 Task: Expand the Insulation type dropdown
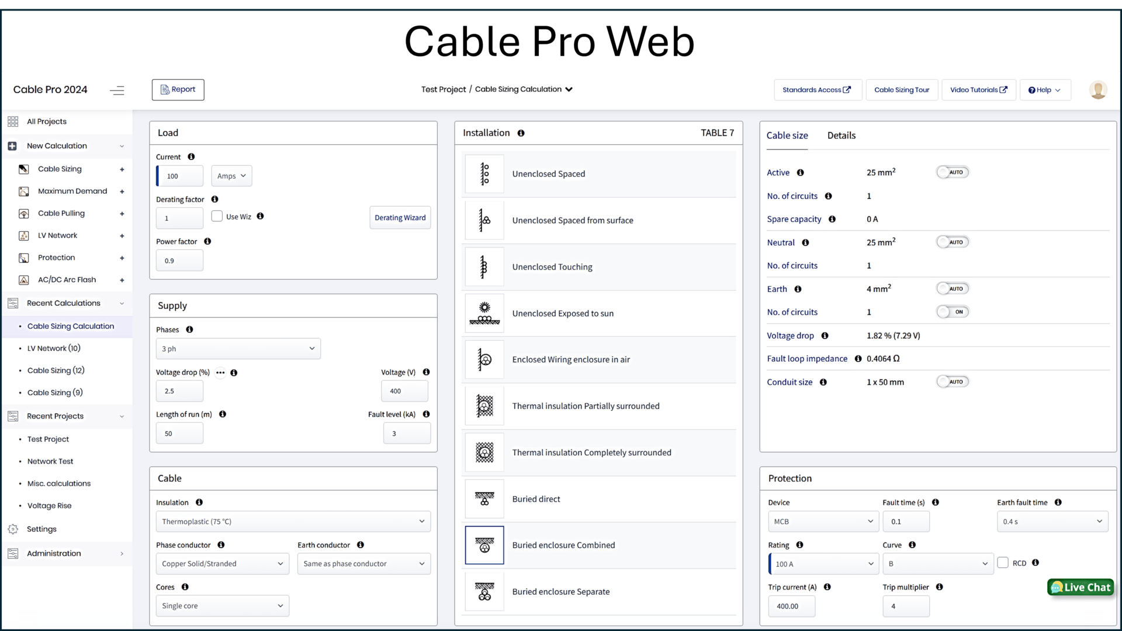293,521
